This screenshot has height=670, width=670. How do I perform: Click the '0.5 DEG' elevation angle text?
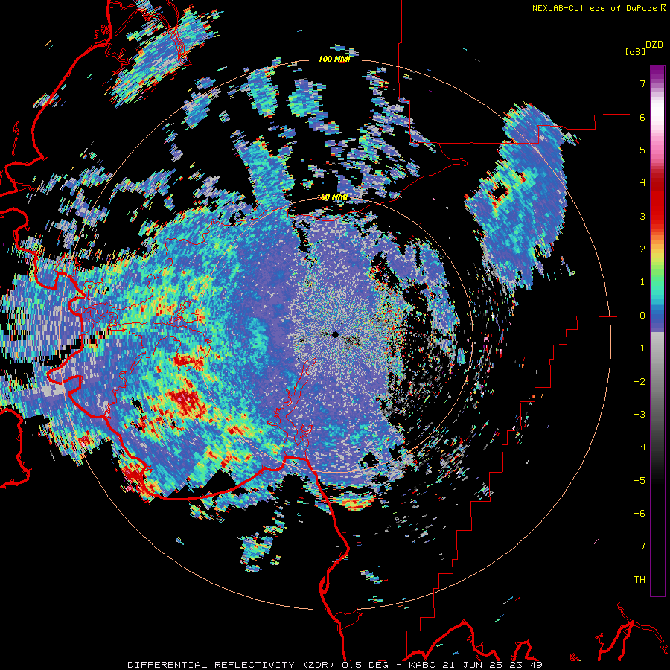coord(365,665)
